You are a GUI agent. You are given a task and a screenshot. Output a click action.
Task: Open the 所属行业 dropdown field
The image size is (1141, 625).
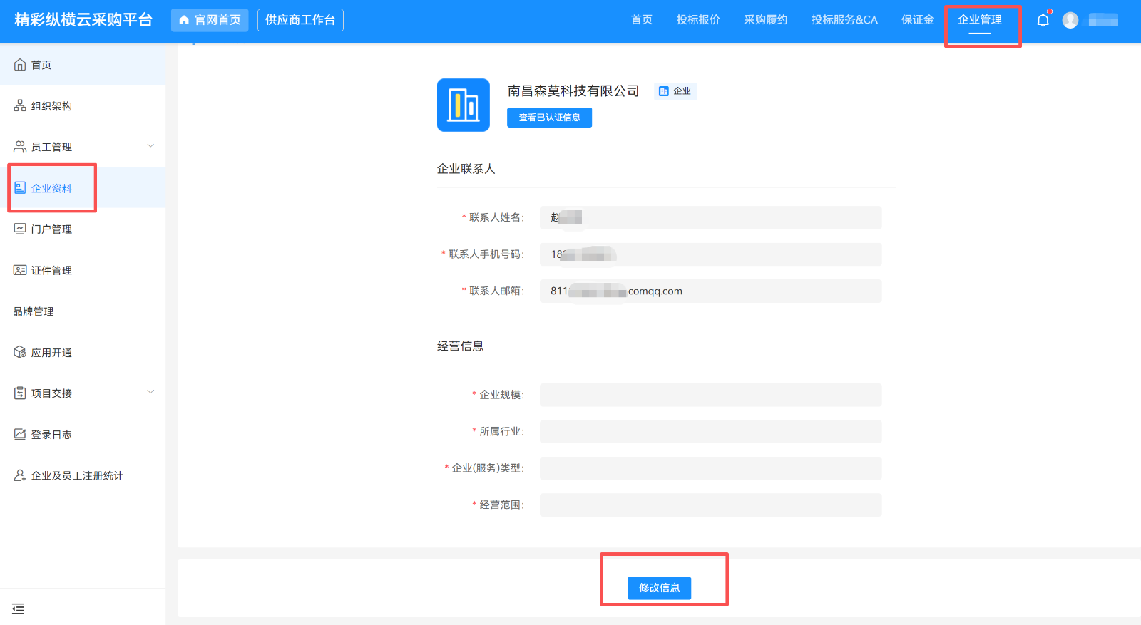(710, 431)
